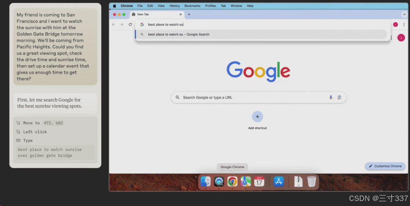Open the App Store from the dock
This screenshot has height=206, width=410.
click(x=279, y=181)
